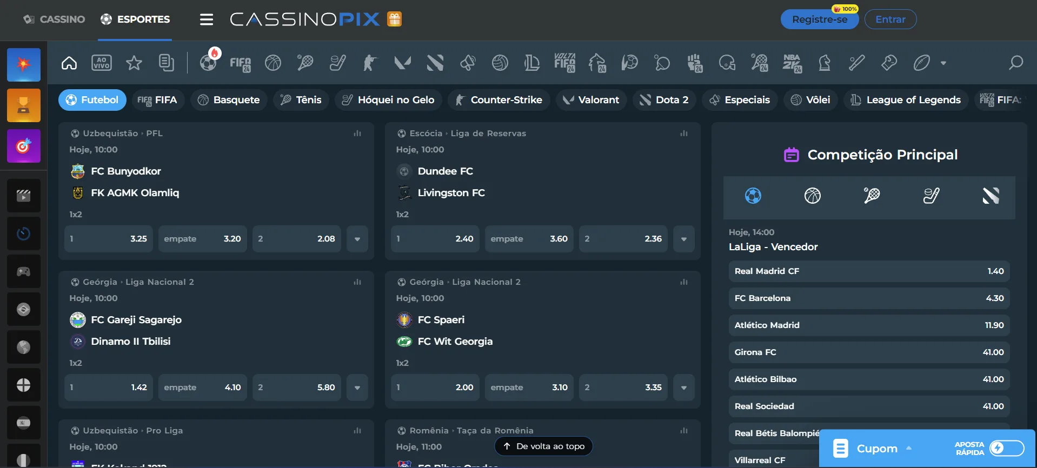Show statistics for FC Bunyodkor match

point(357,133)
